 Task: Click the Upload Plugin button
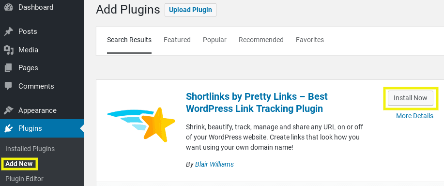tap(190, 10)
